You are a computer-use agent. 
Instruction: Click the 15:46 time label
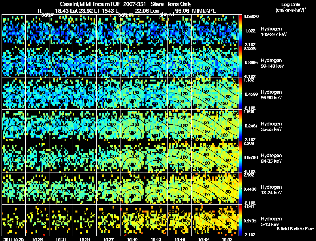[x=180, y=239]
